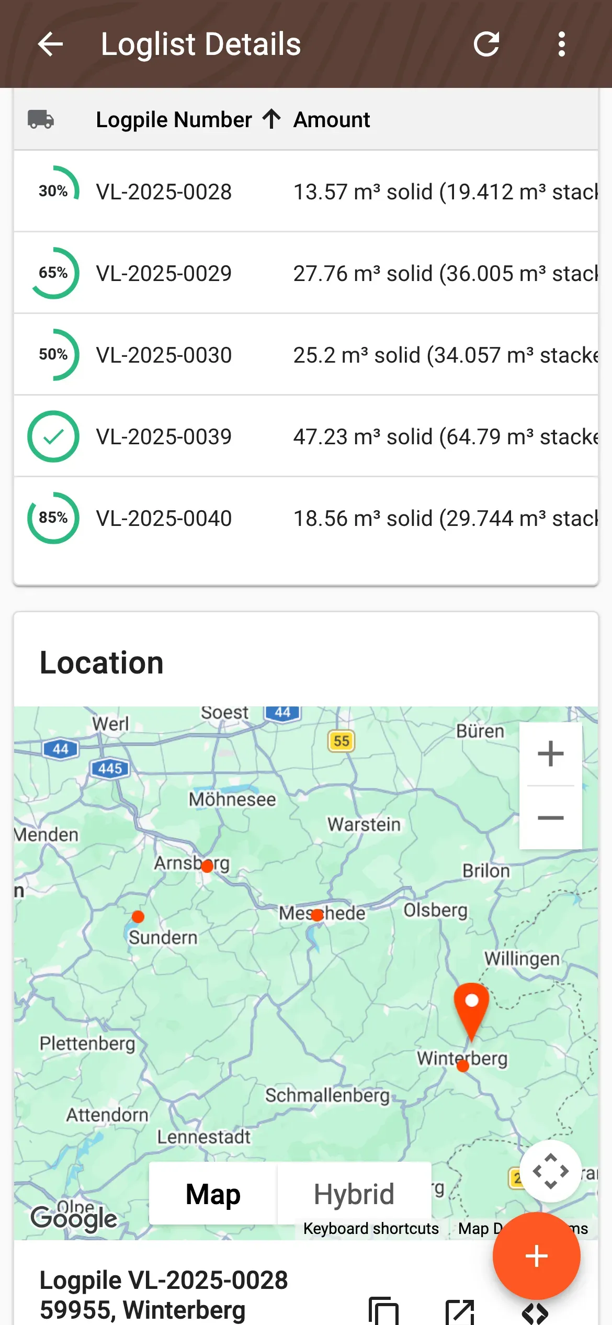Click the amount 27.76 m³ solid
Screen dimensions: 612x1325
coord(363,273)
